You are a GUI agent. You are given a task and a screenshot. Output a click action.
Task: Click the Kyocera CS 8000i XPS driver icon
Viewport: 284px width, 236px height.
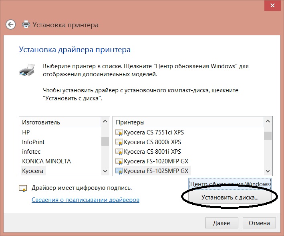(x=119, y=142)
